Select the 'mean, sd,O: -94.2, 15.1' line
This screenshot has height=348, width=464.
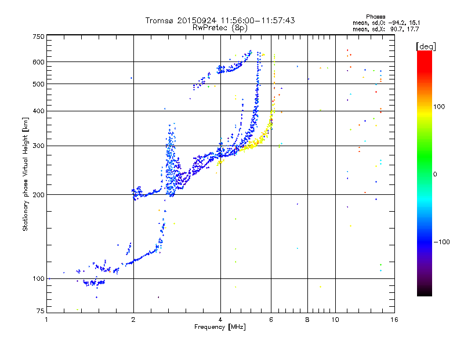[386, 23]
